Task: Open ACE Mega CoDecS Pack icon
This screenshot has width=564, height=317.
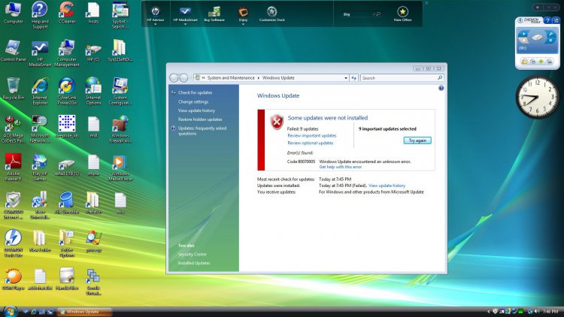Action: point(14,129)
